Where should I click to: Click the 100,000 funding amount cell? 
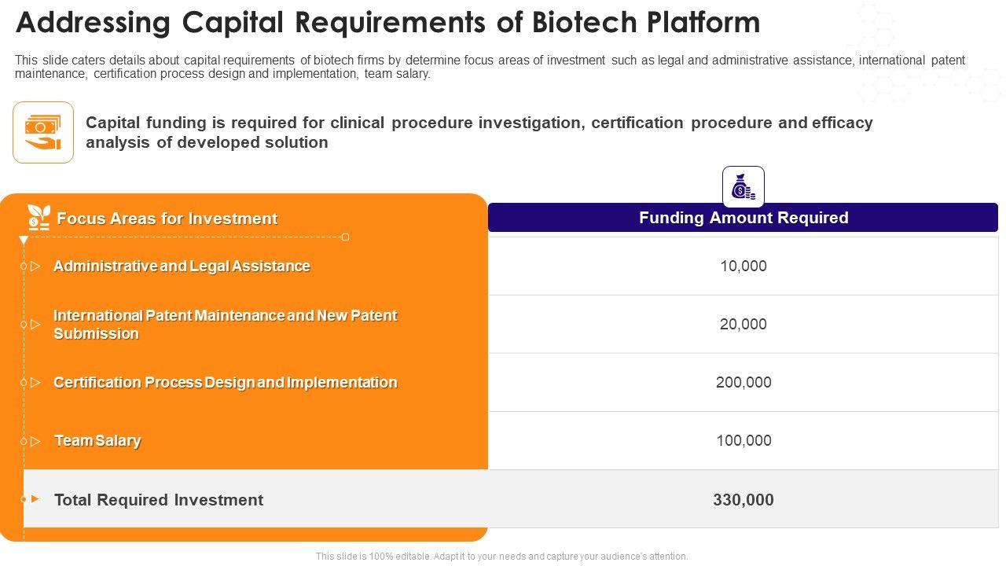click(743, 441)
